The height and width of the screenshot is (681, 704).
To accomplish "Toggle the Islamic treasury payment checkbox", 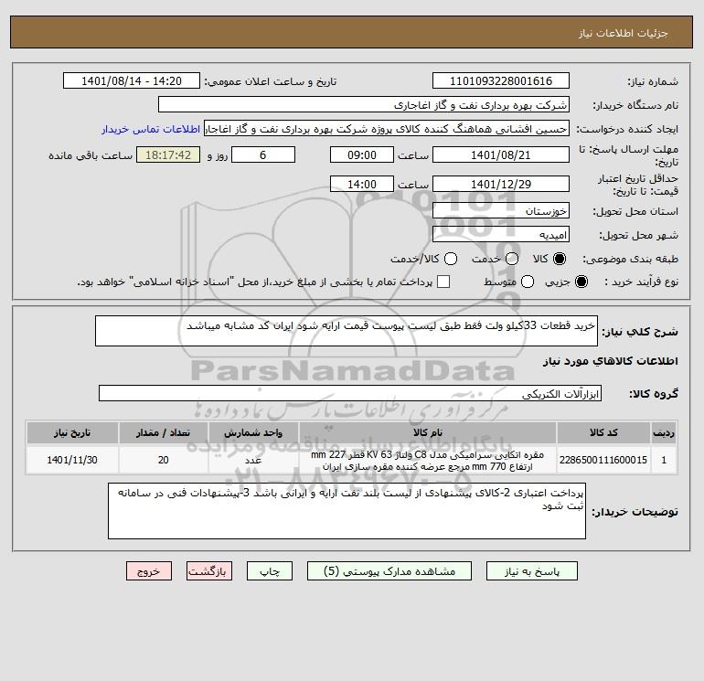I will pos(443,282).
